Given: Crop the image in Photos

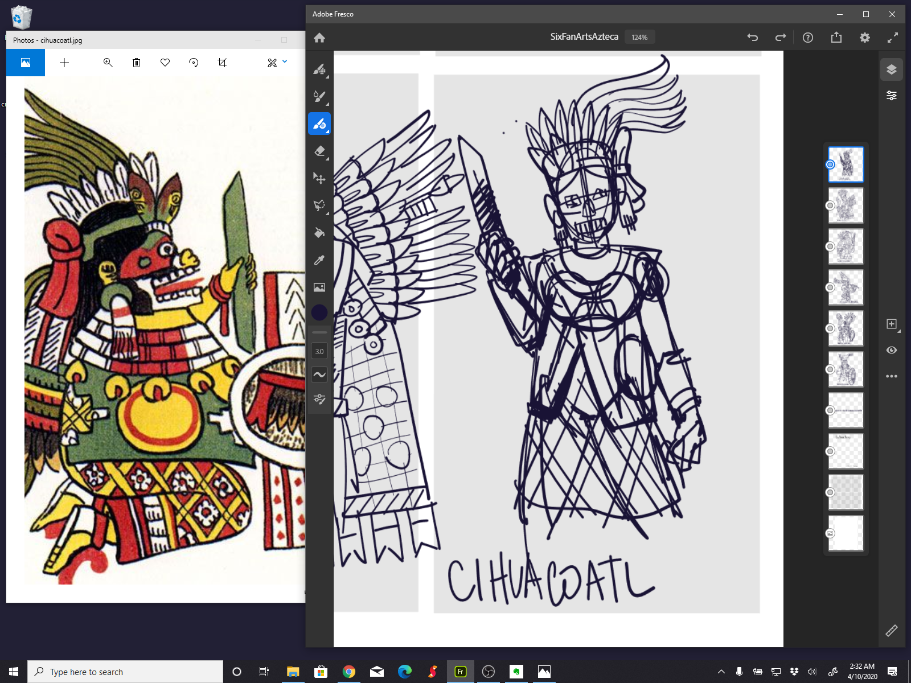Looking at the screenshot, I should [222, 63].
